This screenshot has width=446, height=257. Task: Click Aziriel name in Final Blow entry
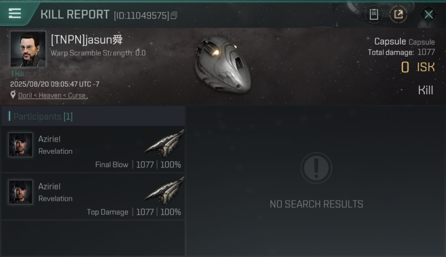(49, 139)
